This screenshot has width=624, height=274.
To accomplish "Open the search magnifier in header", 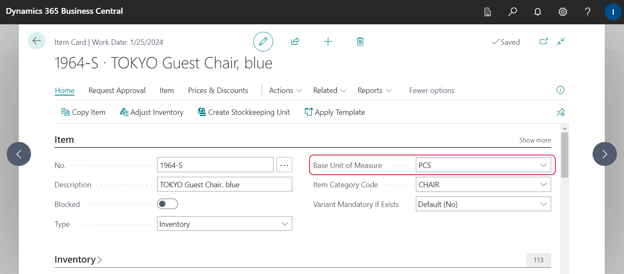I will [513, 12].
